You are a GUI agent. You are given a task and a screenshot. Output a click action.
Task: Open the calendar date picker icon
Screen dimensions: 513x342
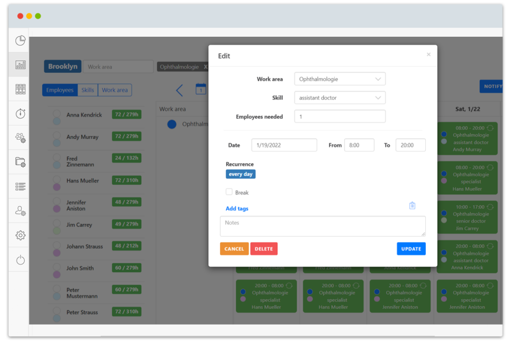[x=201, y=89]
